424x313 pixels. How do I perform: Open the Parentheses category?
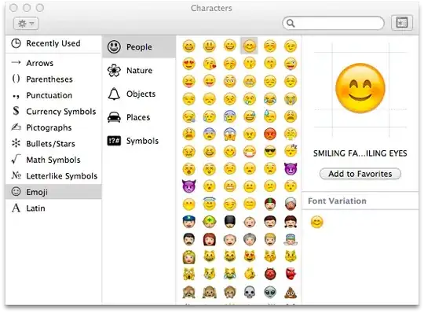53,79
